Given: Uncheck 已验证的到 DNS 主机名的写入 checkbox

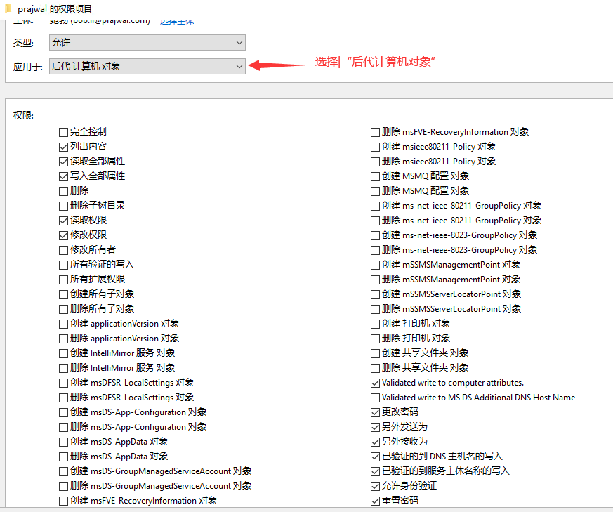Looking at the screenshot, I should 375,457.
